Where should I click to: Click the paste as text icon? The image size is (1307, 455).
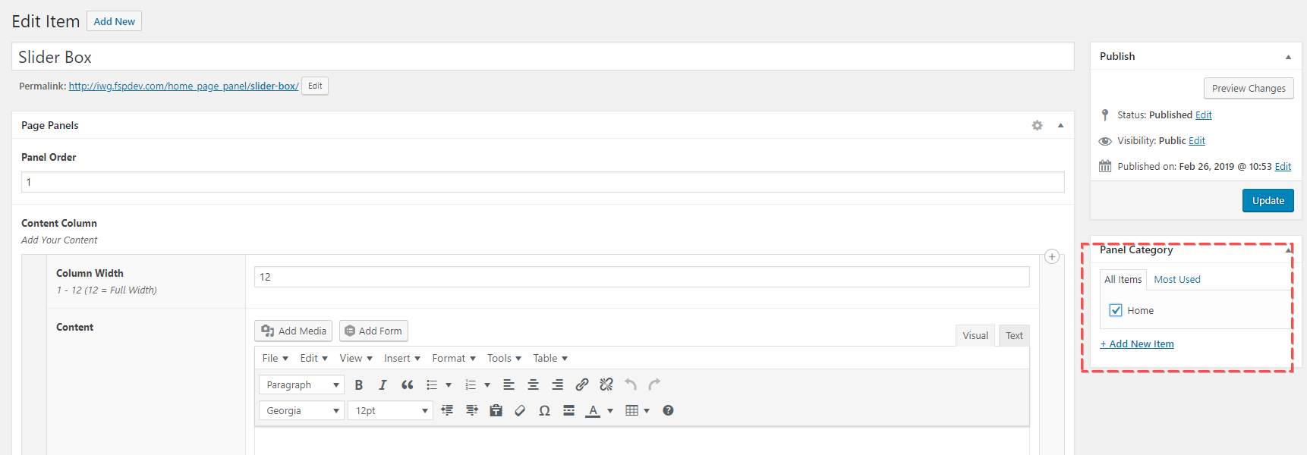[496, 410]
